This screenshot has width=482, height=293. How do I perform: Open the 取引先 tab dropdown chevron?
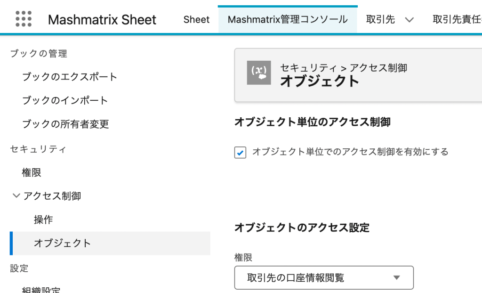click(x=409, y=20)
